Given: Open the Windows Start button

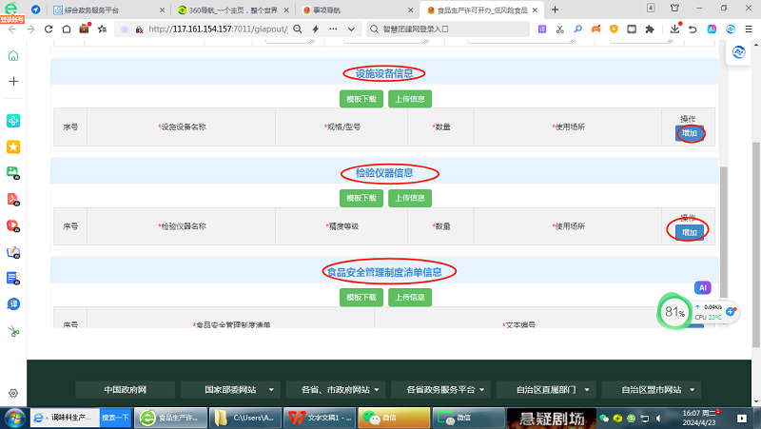Looking at the screenshot, I should [x=14, y=418].
